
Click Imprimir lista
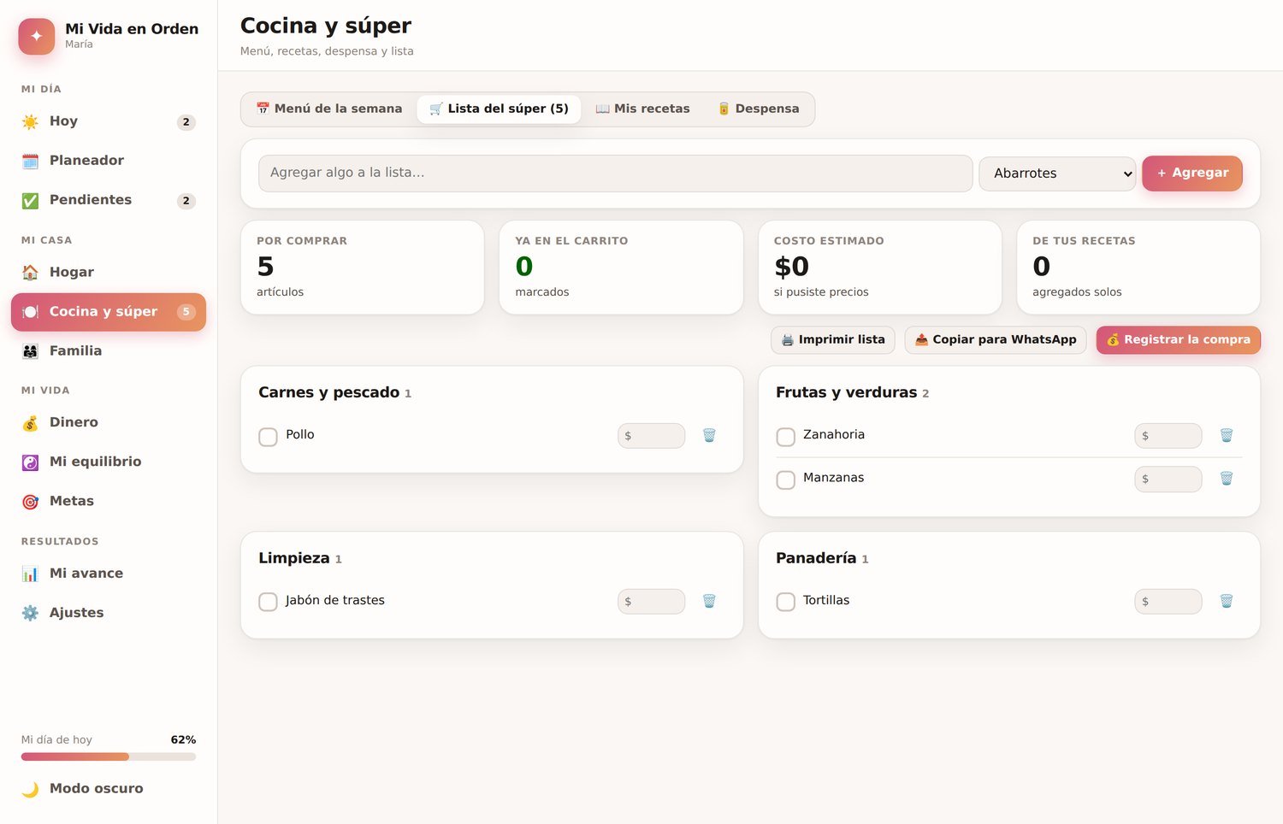[x=833, y=340]
